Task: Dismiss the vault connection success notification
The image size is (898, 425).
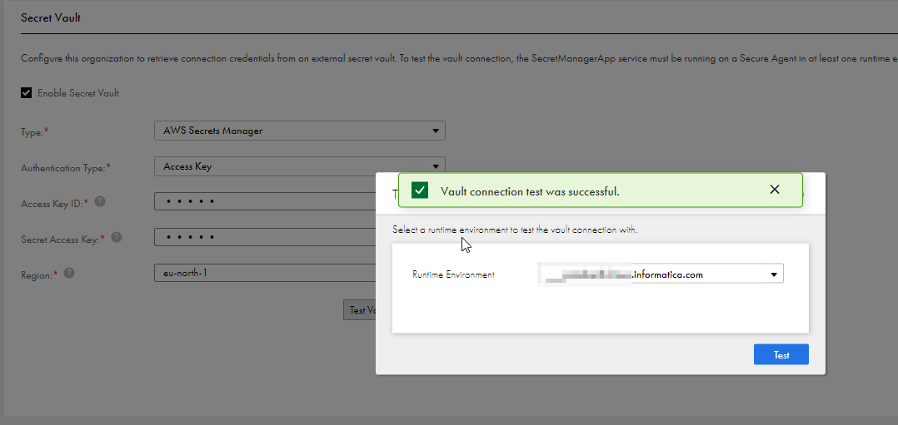Action: 775,190
